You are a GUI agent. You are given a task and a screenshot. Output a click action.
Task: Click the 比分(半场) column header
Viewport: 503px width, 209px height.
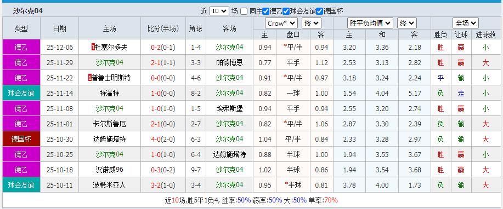pyautogui.click(x=163, y=28)
